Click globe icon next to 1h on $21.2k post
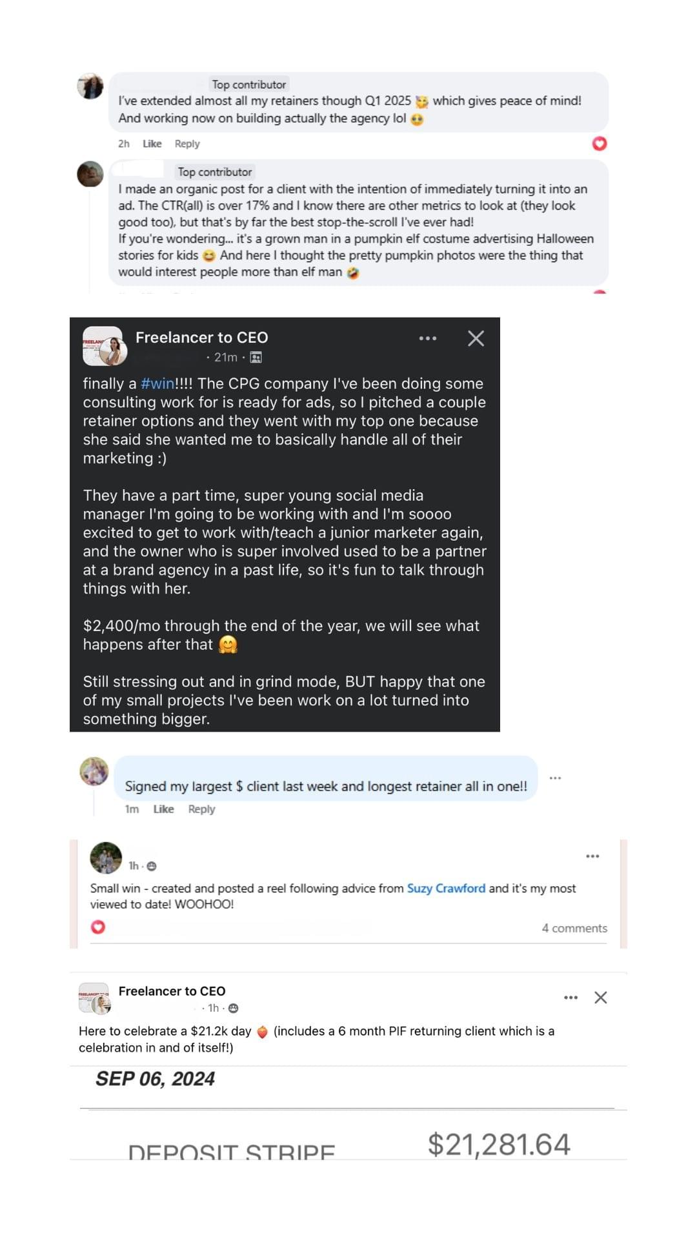The image size is (697, 1239). pyautogui.click(x=234, y=1008)
